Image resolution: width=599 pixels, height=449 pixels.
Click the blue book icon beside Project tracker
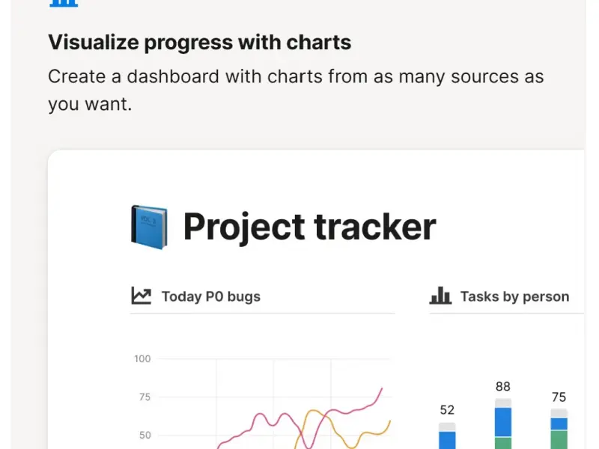tap(149, 227)
